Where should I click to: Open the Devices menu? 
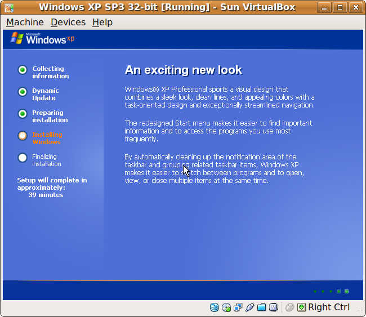(68, 23)
